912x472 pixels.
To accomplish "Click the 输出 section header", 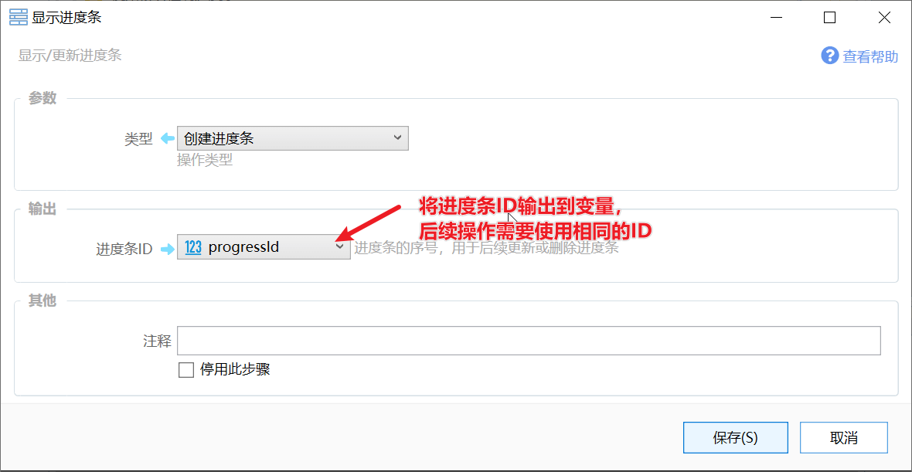I will (x=43, y=209).
